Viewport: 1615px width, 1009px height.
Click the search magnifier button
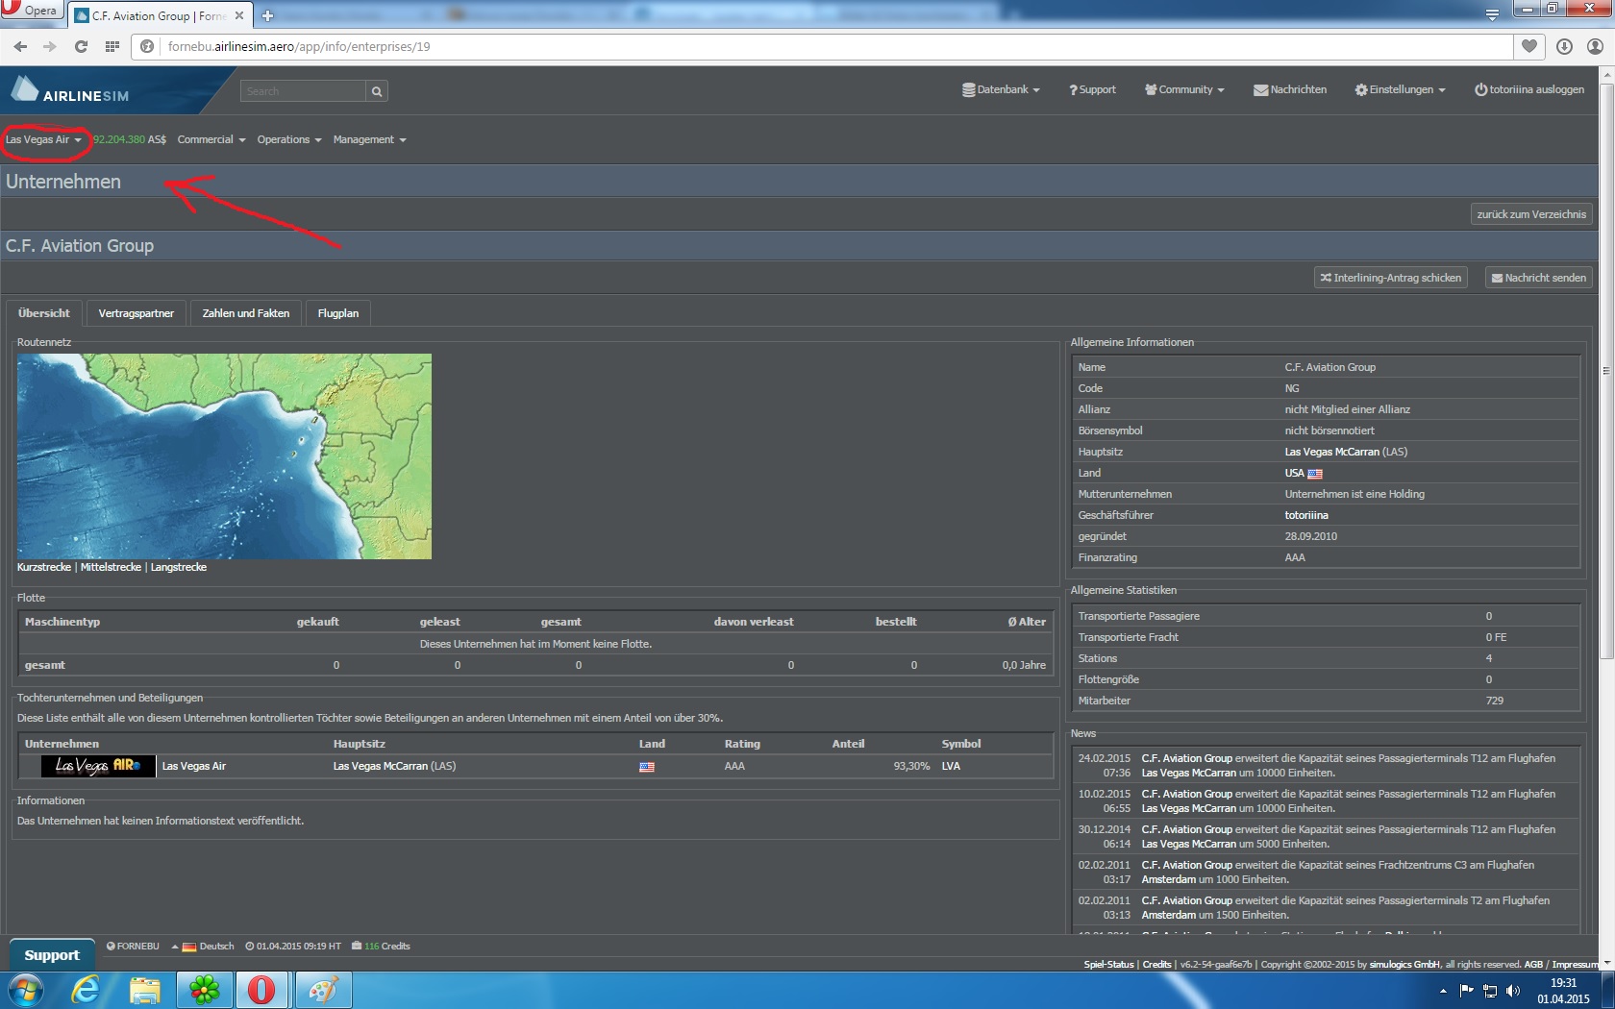pos(377,91)
